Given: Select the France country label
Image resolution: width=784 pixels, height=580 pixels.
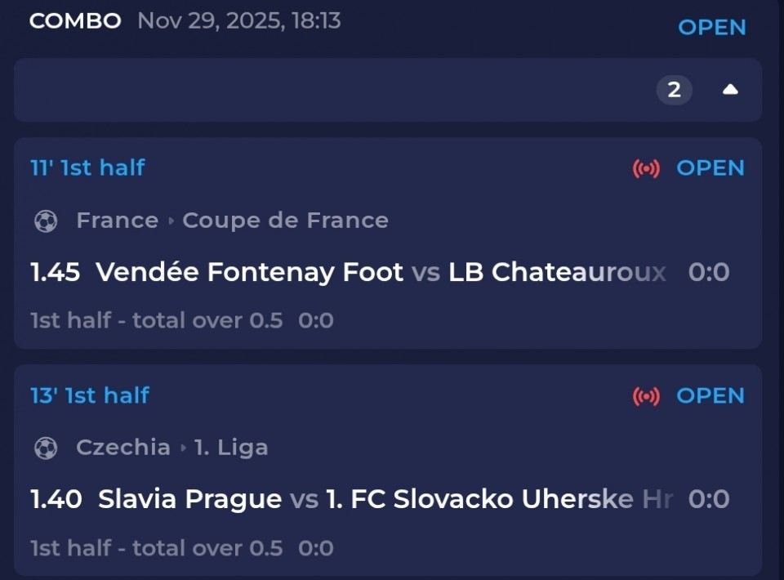Looking at the screenshot, I should coord(117,221).
